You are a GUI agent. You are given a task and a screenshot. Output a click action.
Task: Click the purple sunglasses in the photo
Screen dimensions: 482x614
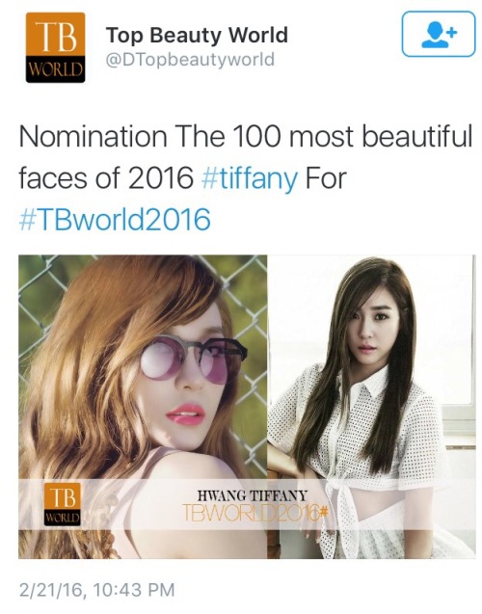(x=194, y=359)
